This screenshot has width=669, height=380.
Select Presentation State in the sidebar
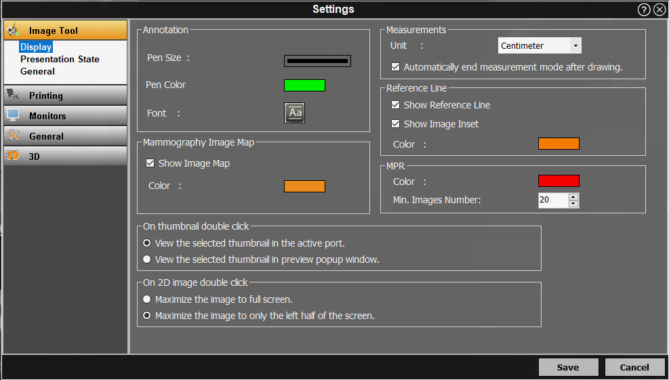click(x=60, y=59)
